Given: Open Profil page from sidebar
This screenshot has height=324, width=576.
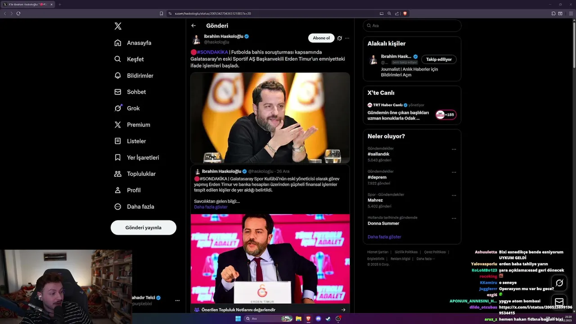Looking at the screenshot, I should (127, 190).
